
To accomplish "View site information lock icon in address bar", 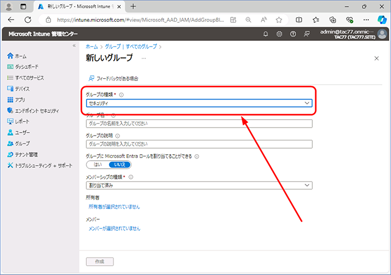I will (x=48, y=20).
